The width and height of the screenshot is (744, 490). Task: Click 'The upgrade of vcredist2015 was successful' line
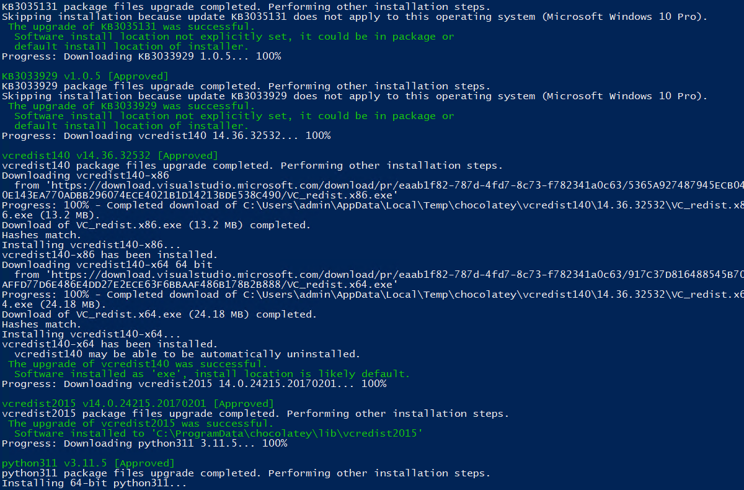click(x=141, y=424)
